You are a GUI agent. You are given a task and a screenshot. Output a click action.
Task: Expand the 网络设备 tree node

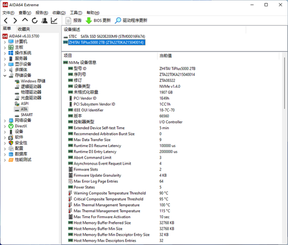pyautogui.click(x=4, y=120)
